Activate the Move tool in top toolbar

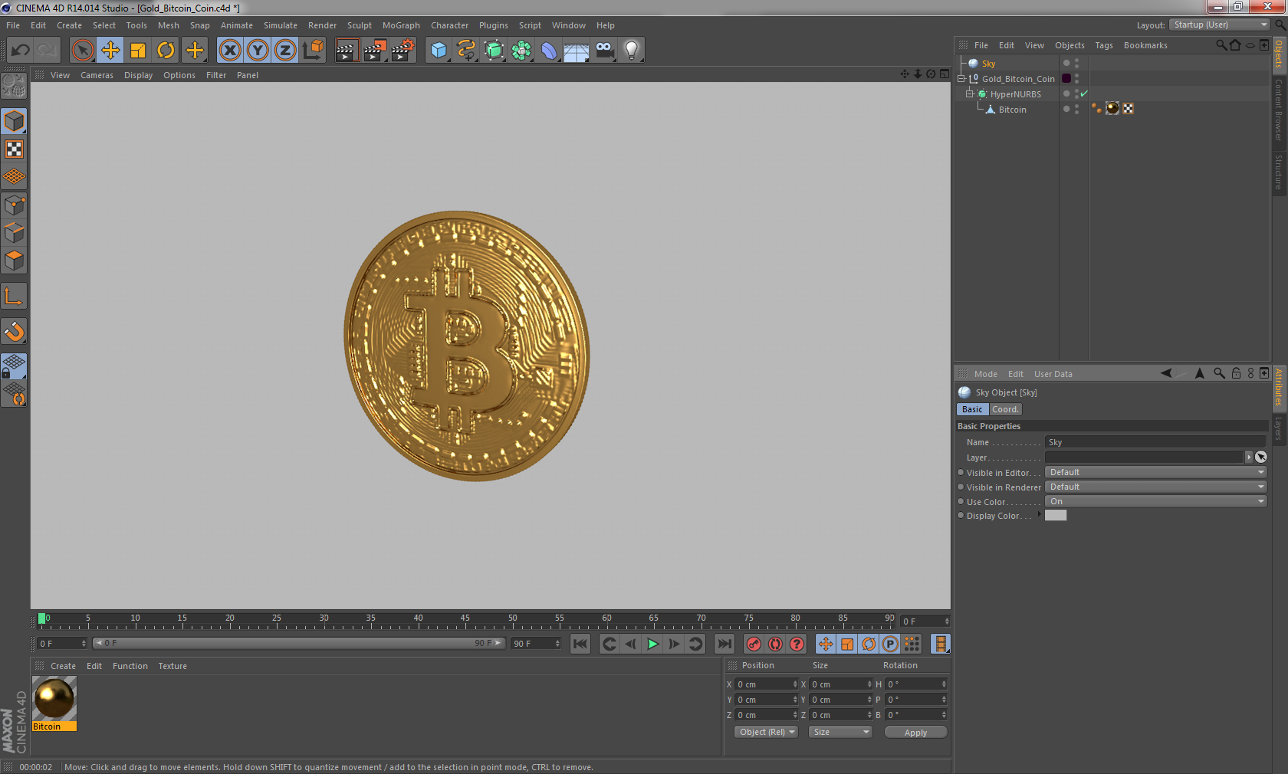pos(110,51)
